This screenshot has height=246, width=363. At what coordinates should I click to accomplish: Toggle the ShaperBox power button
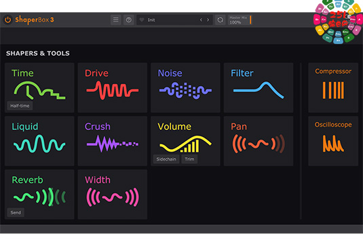click(8, 20)
